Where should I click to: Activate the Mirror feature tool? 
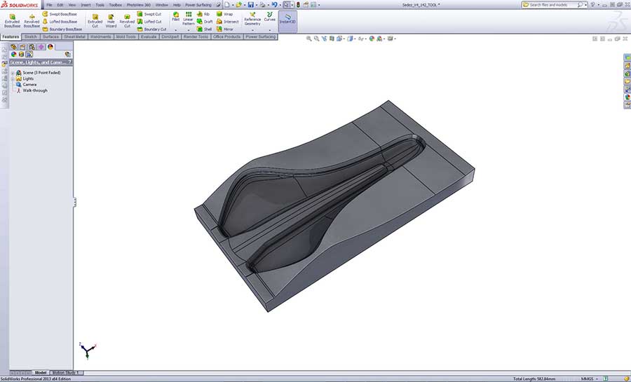225,29
